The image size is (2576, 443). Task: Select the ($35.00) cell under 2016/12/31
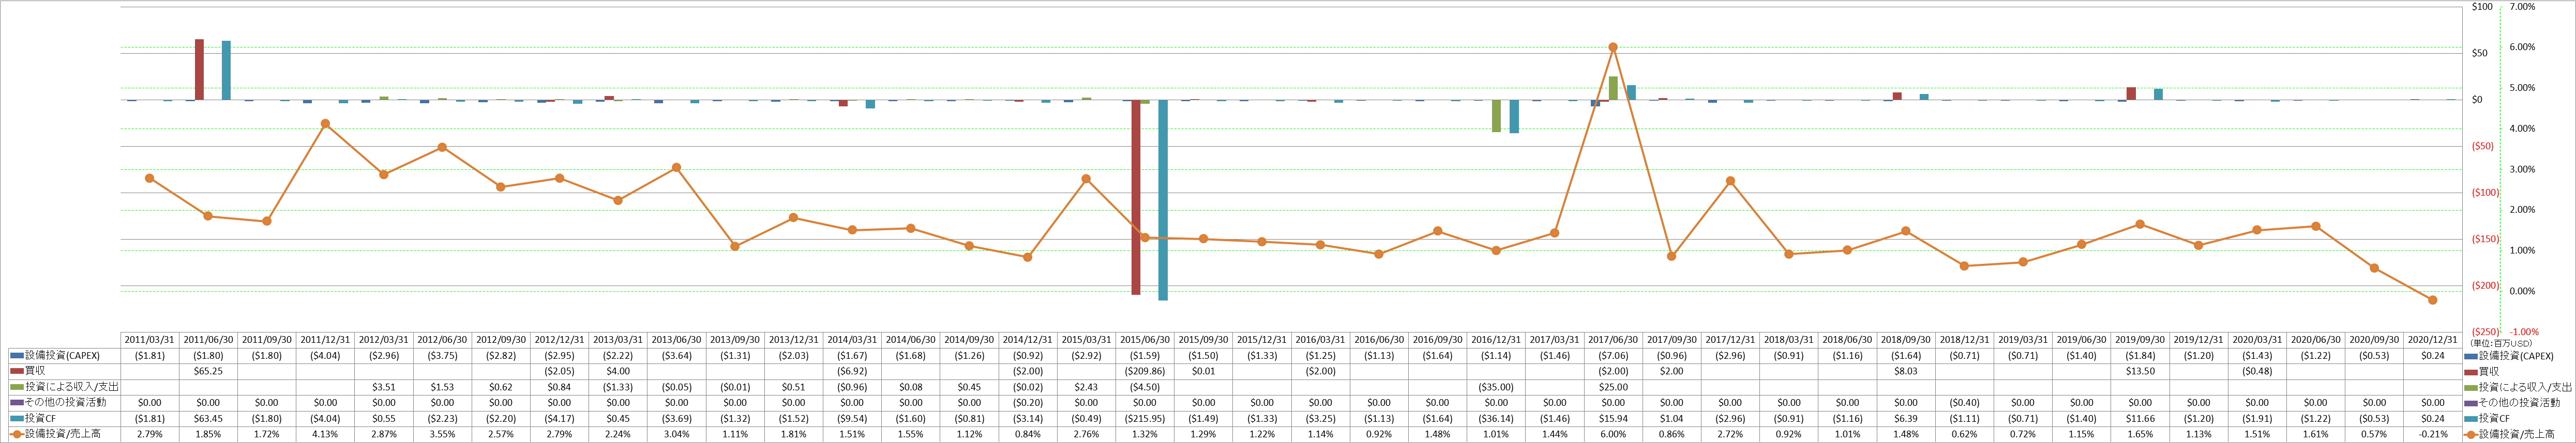coord(1496,386)
